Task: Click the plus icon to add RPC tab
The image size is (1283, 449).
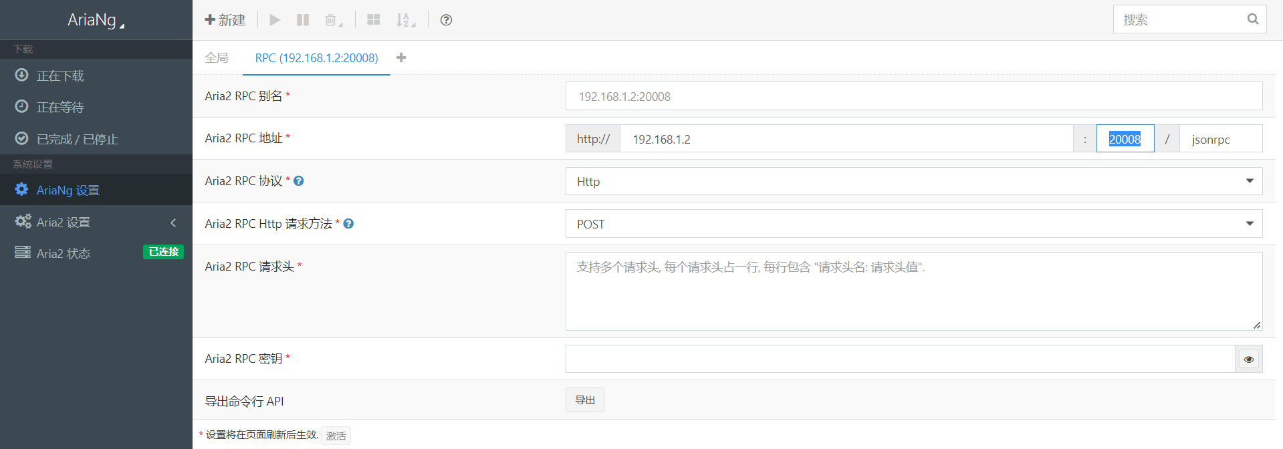Action: point(401,57)
